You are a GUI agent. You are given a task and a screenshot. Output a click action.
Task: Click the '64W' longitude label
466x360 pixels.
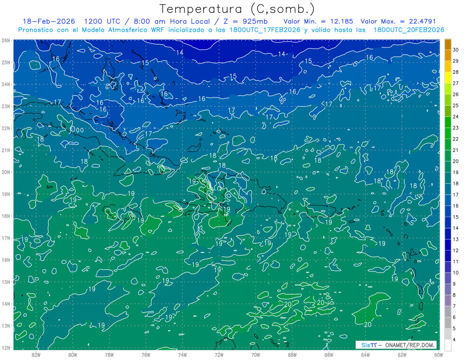(x=365, y=355)
